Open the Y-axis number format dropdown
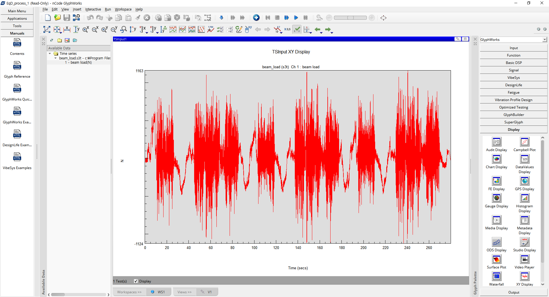This screenshot has width=549, height=297. click(157, 32)
